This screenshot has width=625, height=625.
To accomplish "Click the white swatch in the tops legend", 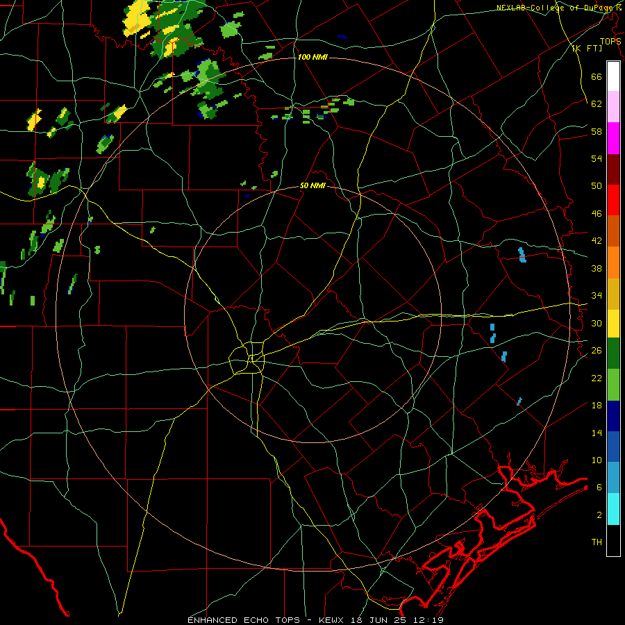I will click(x=613, y=76).
